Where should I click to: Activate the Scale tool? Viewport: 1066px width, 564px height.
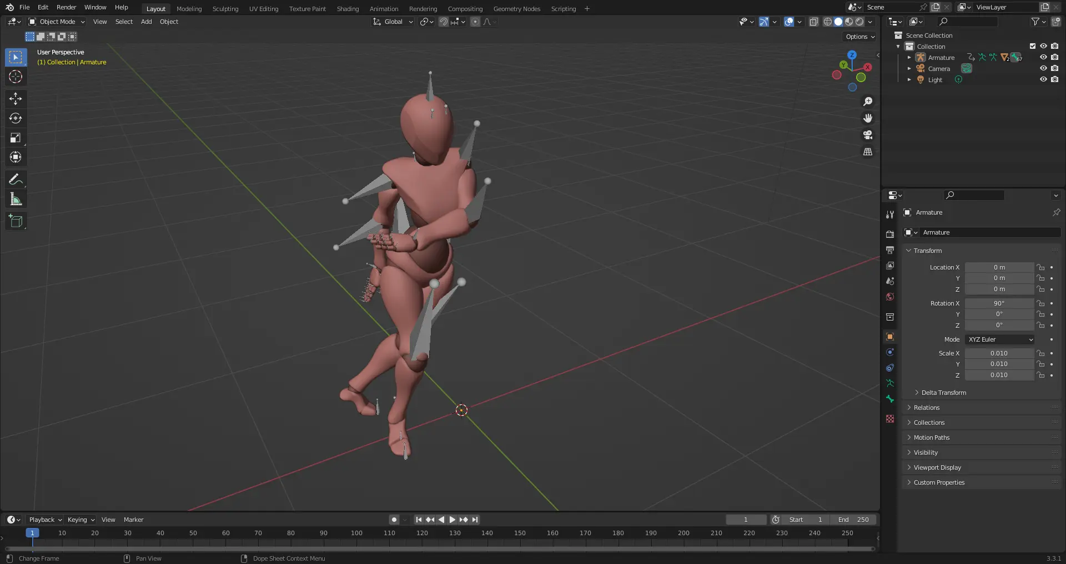coord(16,138)
